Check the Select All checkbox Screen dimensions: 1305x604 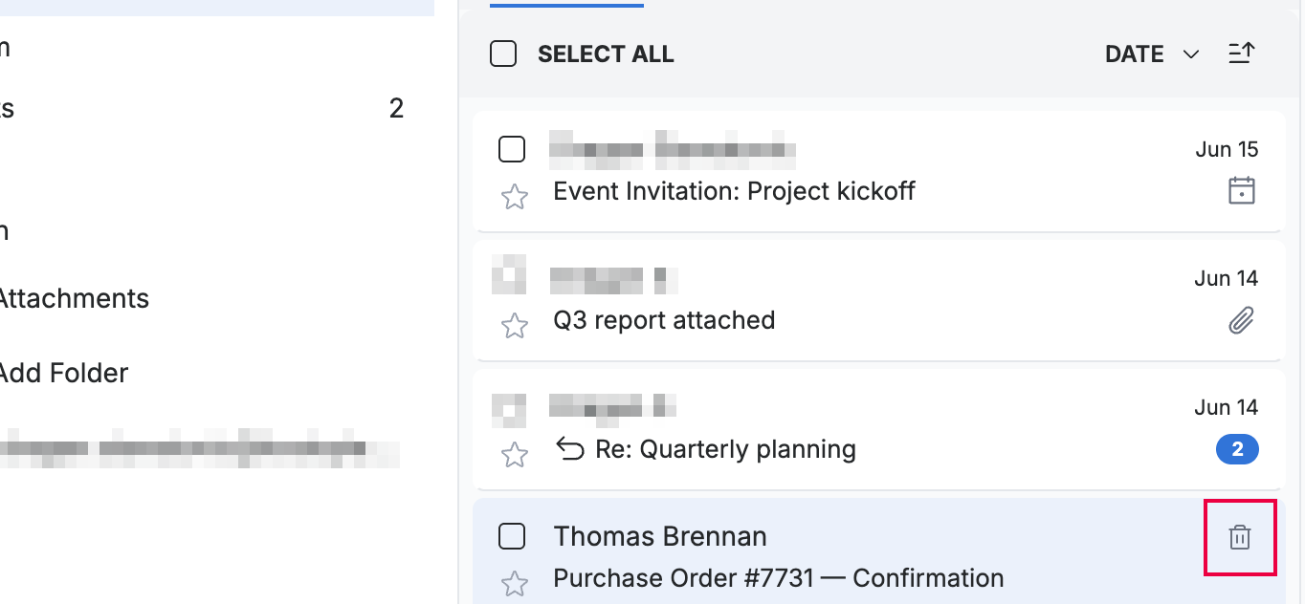click(x=503, y=54)
